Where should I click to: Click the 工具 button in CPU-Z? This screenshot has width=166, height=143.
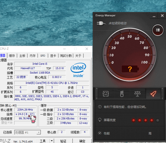pos(43,141)
